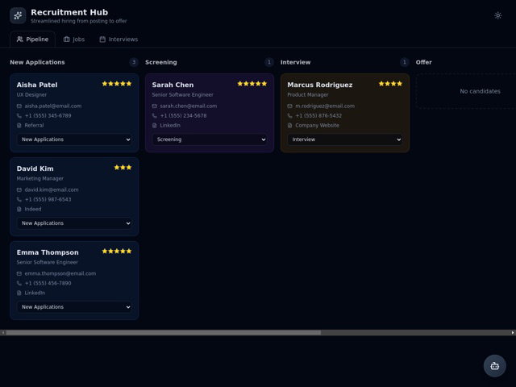
Task: Click the Recruitment Hub title
Action: pos(69,12)
